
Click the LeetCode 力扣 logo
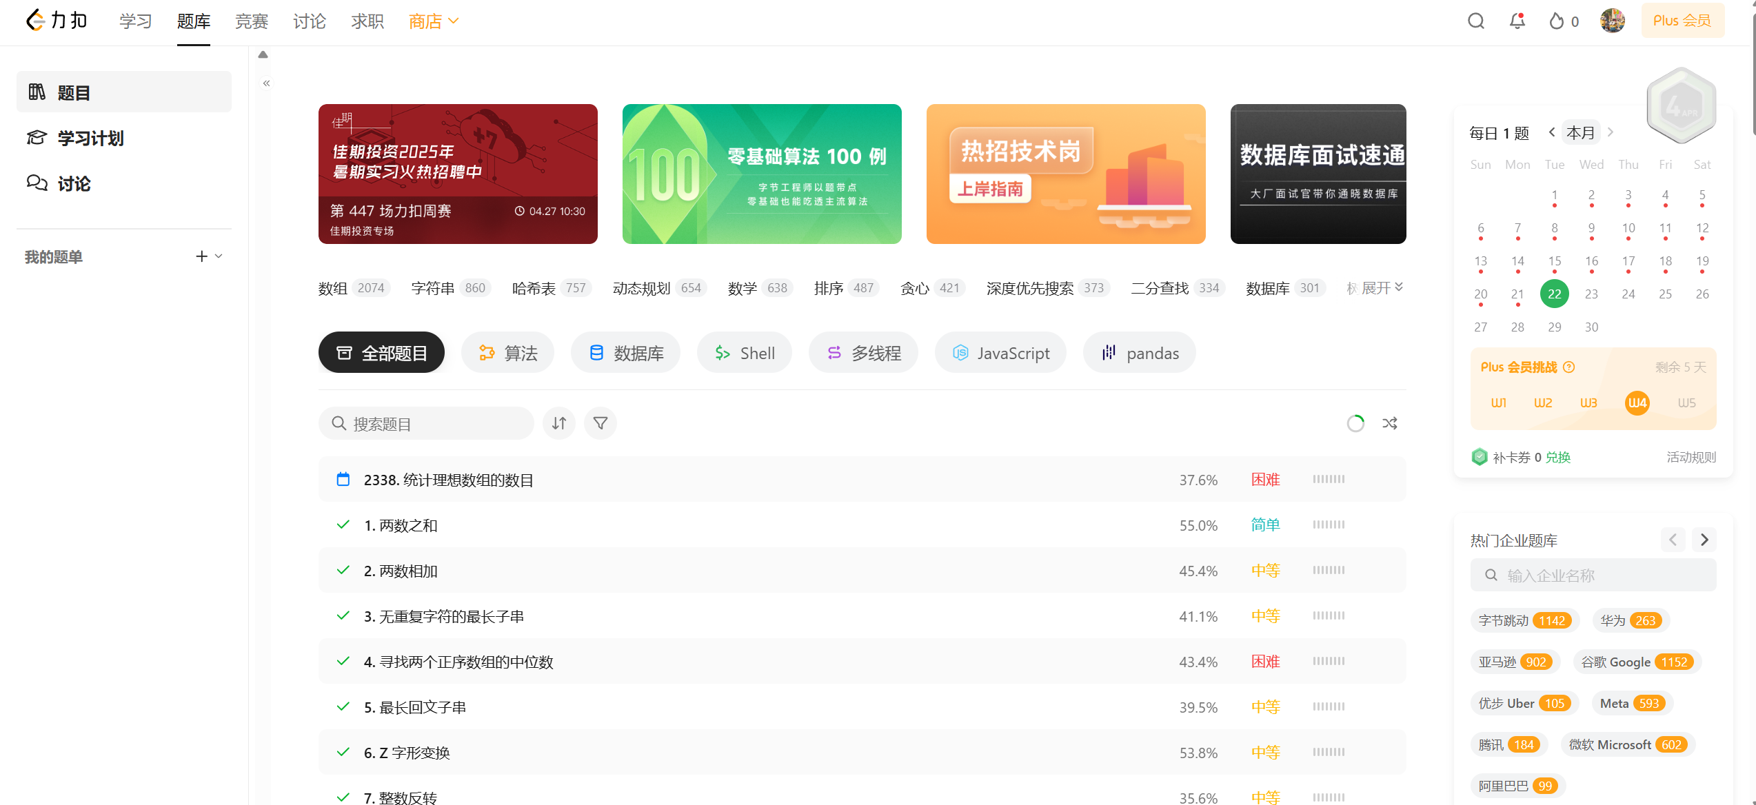point(57,21)
